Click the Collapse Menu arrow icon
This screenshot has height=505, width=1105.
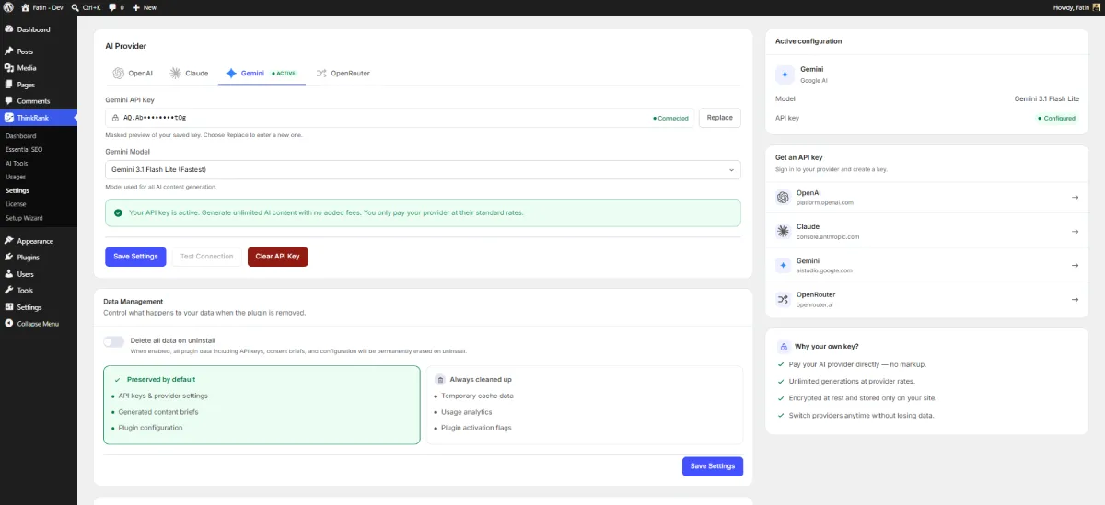9,324
